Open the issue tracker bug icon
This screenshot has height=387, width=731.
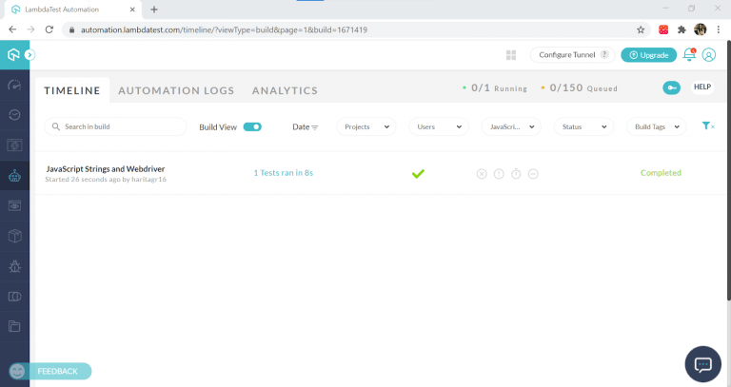tap(14, 266)
